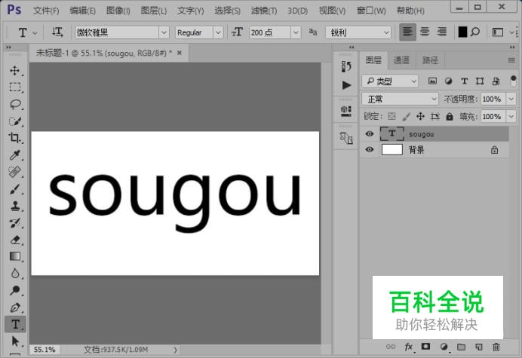The height and width of the screenshot is (358, 522).
Task: Select the Gradient tool
Action: (x=14, y=256)
